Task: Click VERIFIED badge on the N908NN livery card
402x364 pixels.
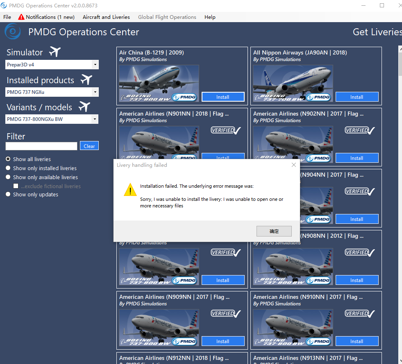Action: 360,253
